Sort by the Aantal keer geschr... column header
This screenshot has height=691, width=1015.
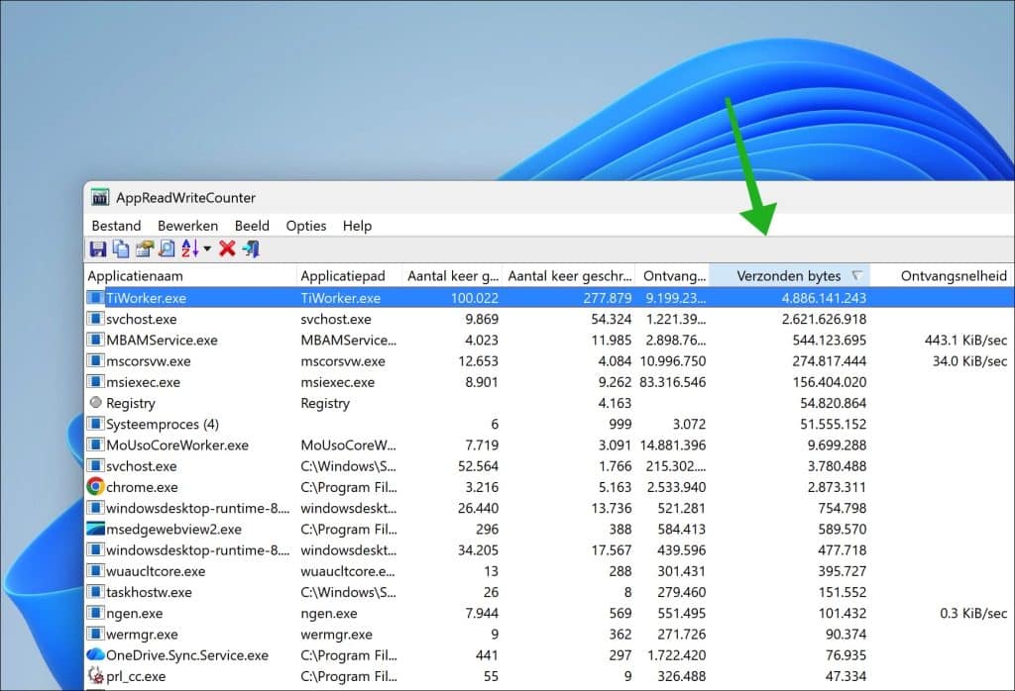tap(569, 276)
